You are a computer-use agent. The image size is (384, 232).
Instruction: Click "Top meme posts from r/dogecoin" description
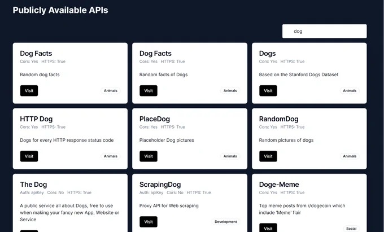(x=302, y=209)
